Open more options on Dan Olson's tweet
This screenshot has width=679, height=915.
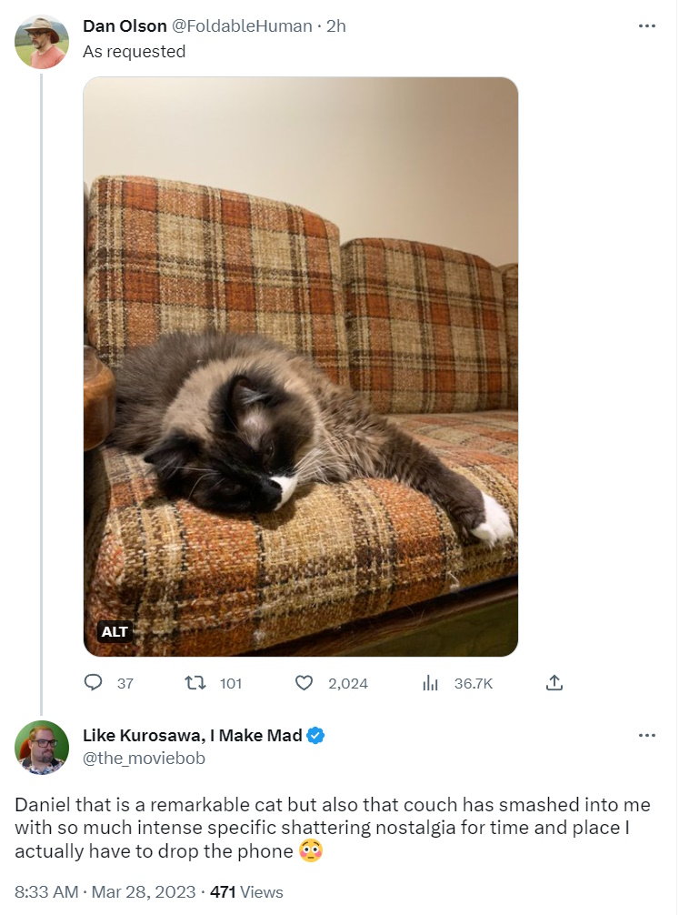coord(646,26)
